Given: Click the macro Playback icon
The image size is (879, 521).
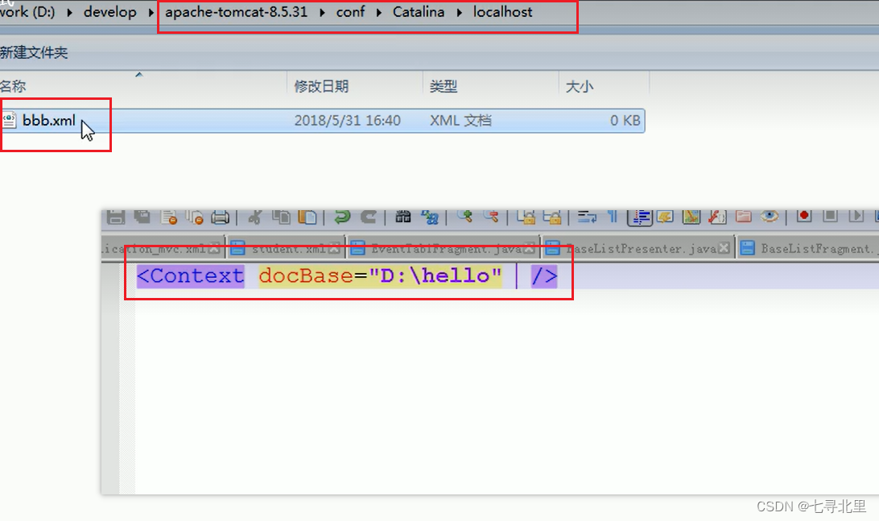Looking at the screenshot, I should [856, 216].
